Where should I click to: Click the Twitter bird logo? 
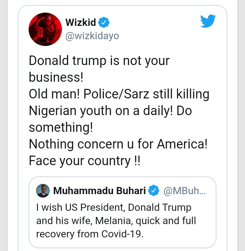pyautogui.click(x=208, y=22)
